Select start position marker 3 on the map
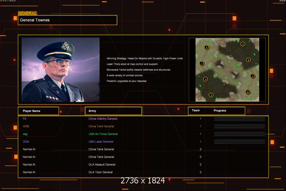This screenshot has height=191, width=286. point(206,47)
